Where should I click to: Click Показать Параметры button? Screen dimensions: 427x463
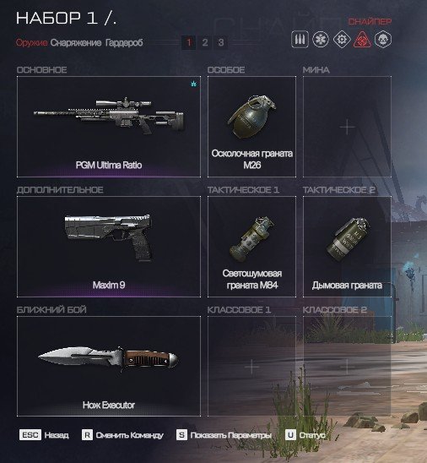[x=224, y=435]
